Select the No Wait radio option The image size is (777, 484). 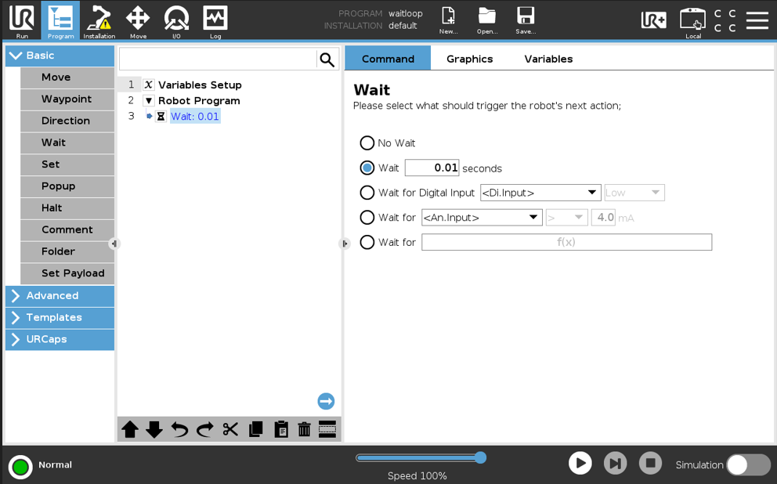[367, 143]
